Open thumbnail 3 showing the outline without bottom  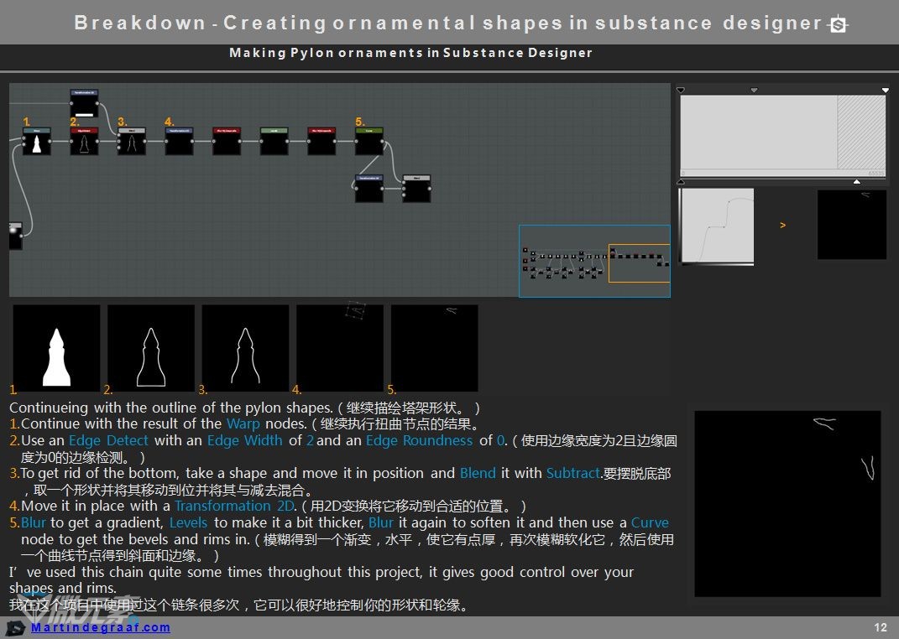point(245,348)
